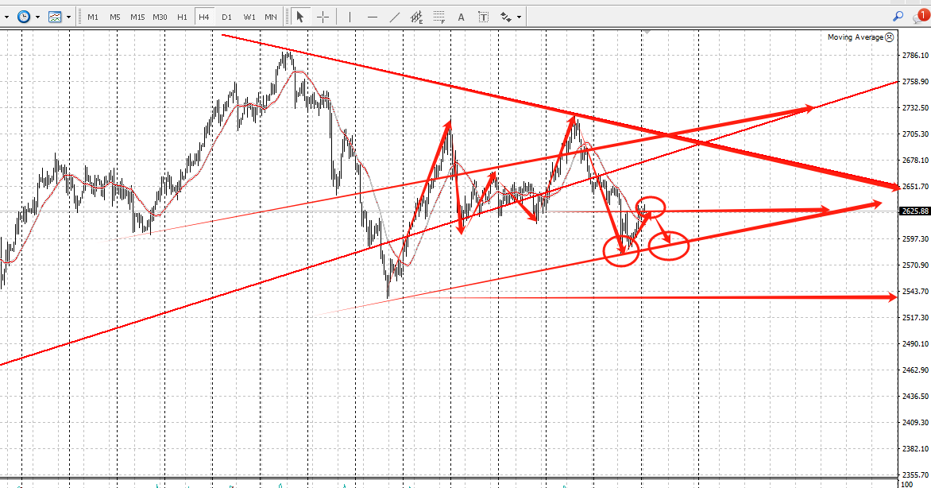The height and width of the screenshot is (488, 931).
Task: Open the chart Templates icon
Action: click(56, 17)
